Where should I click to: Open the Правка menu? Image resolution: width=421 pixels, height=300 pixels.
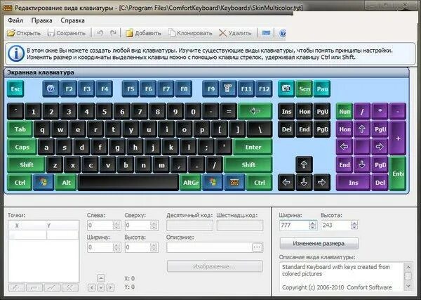(41, 20)
